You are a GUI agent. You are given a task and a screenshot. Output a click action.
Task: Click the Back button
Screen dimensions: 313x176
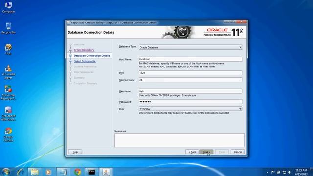[x=192, y=152]
